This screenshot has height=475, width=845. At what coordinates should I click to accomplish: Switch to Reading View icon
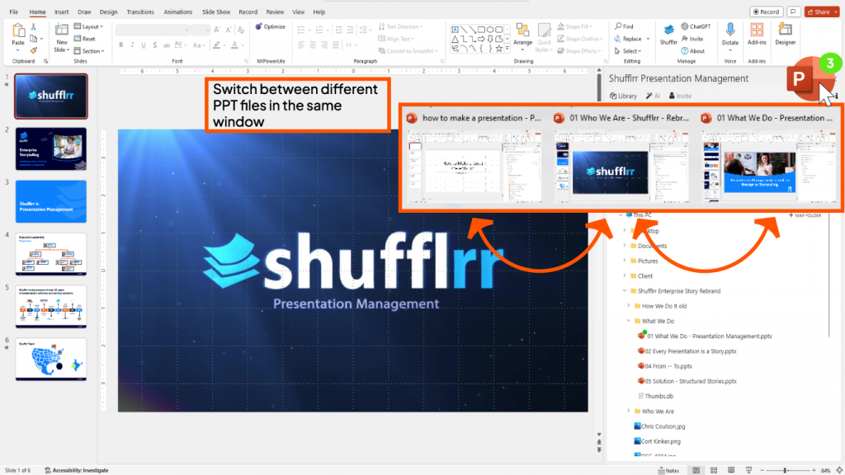coord(731,470)
